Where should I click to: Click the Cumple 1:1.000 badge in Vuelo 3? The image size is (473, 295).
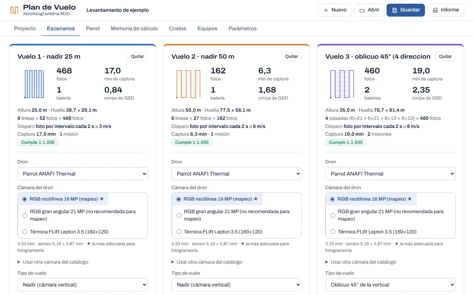point(346,142)
